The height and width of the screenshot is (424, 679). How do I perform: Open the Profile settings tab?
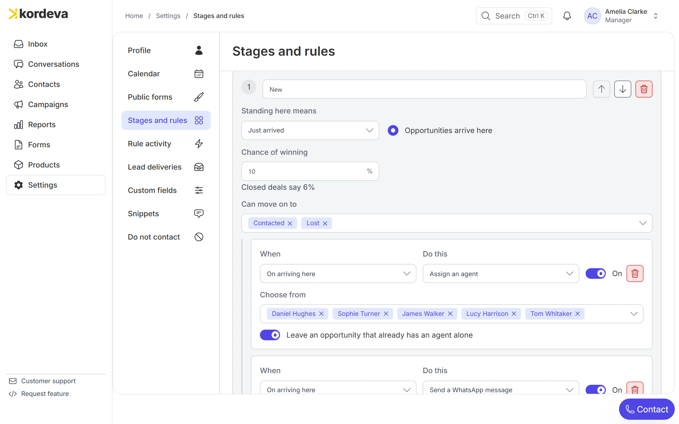(166, 50)
